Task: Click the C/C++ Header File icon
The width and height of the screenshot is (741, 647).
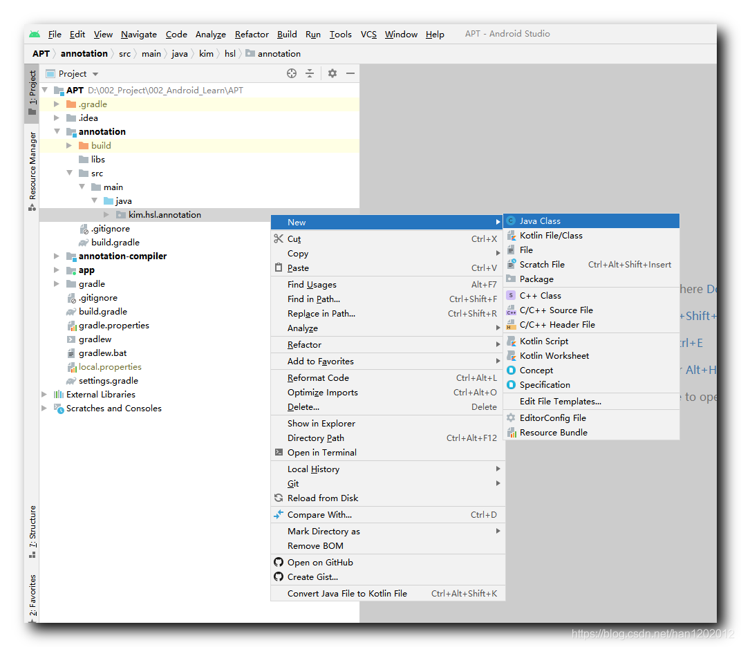Action: [x=511, y=325]
